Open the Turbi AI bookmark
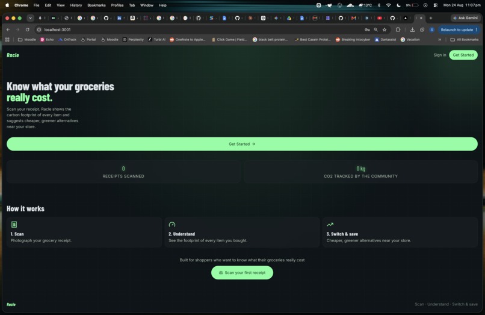 point(156,40)
